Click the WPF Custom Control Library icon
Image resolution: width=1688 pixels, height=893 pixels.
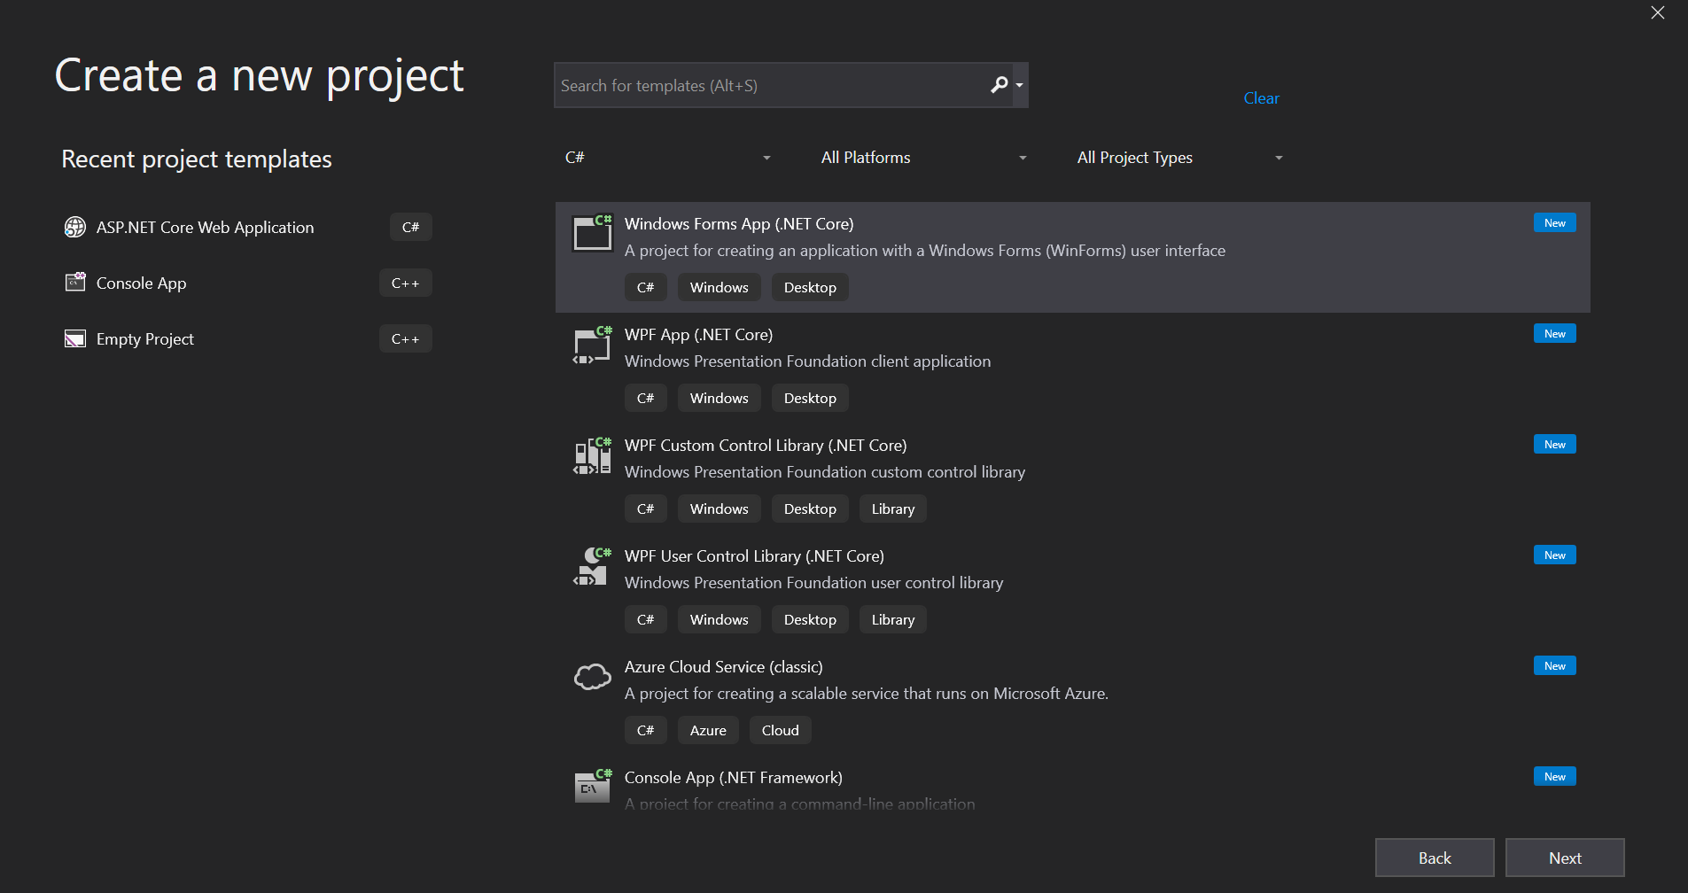tap(592, 455)
